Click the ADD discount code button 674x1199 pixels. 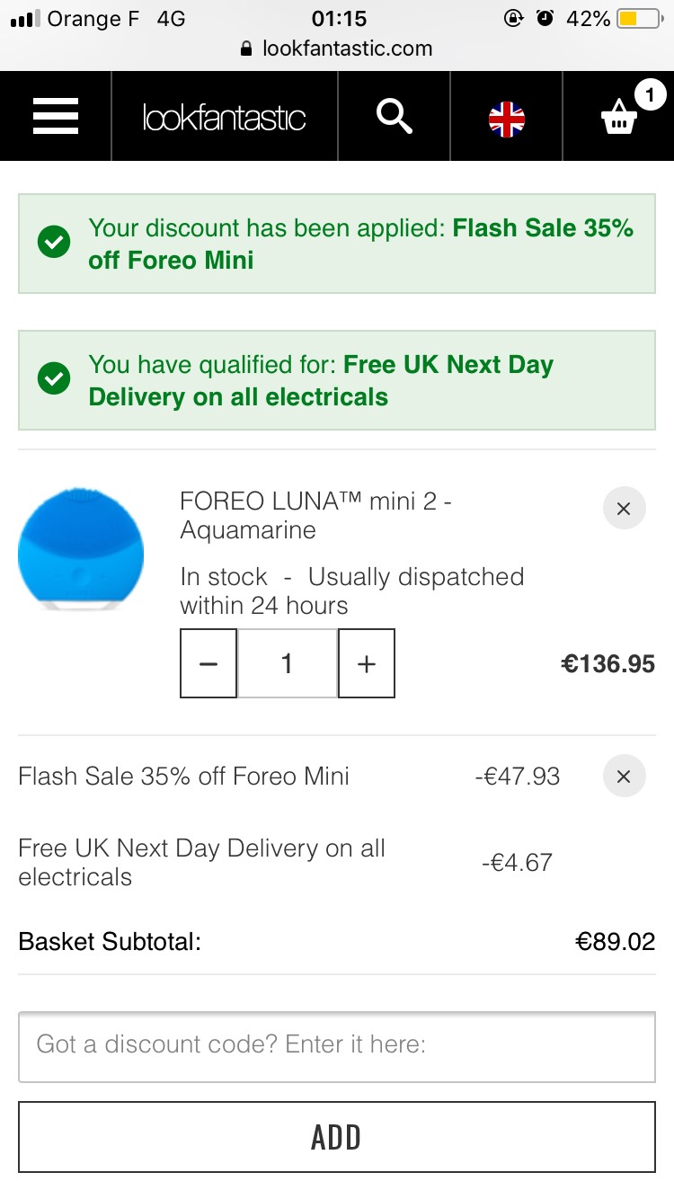(x=337, y=1137)
